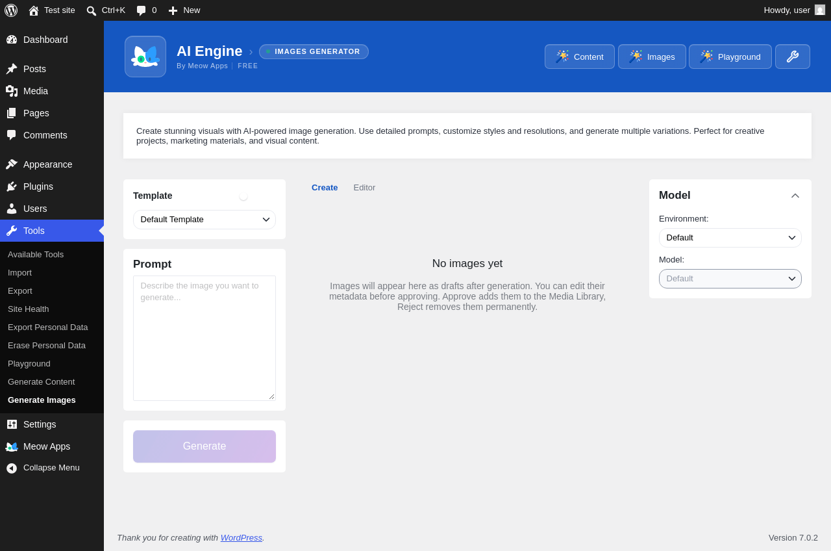Click the Test site home icon
This screenshot has width=831, height=551.
click(x=34, y=10)
